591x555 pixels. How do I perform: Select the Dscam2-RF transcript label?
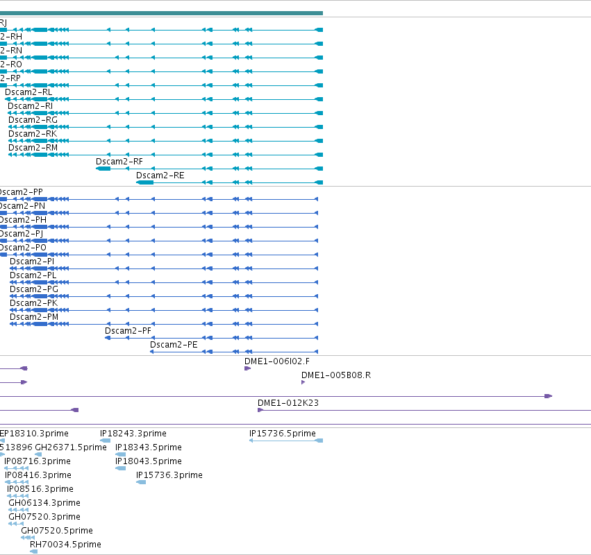click(119, 162)
